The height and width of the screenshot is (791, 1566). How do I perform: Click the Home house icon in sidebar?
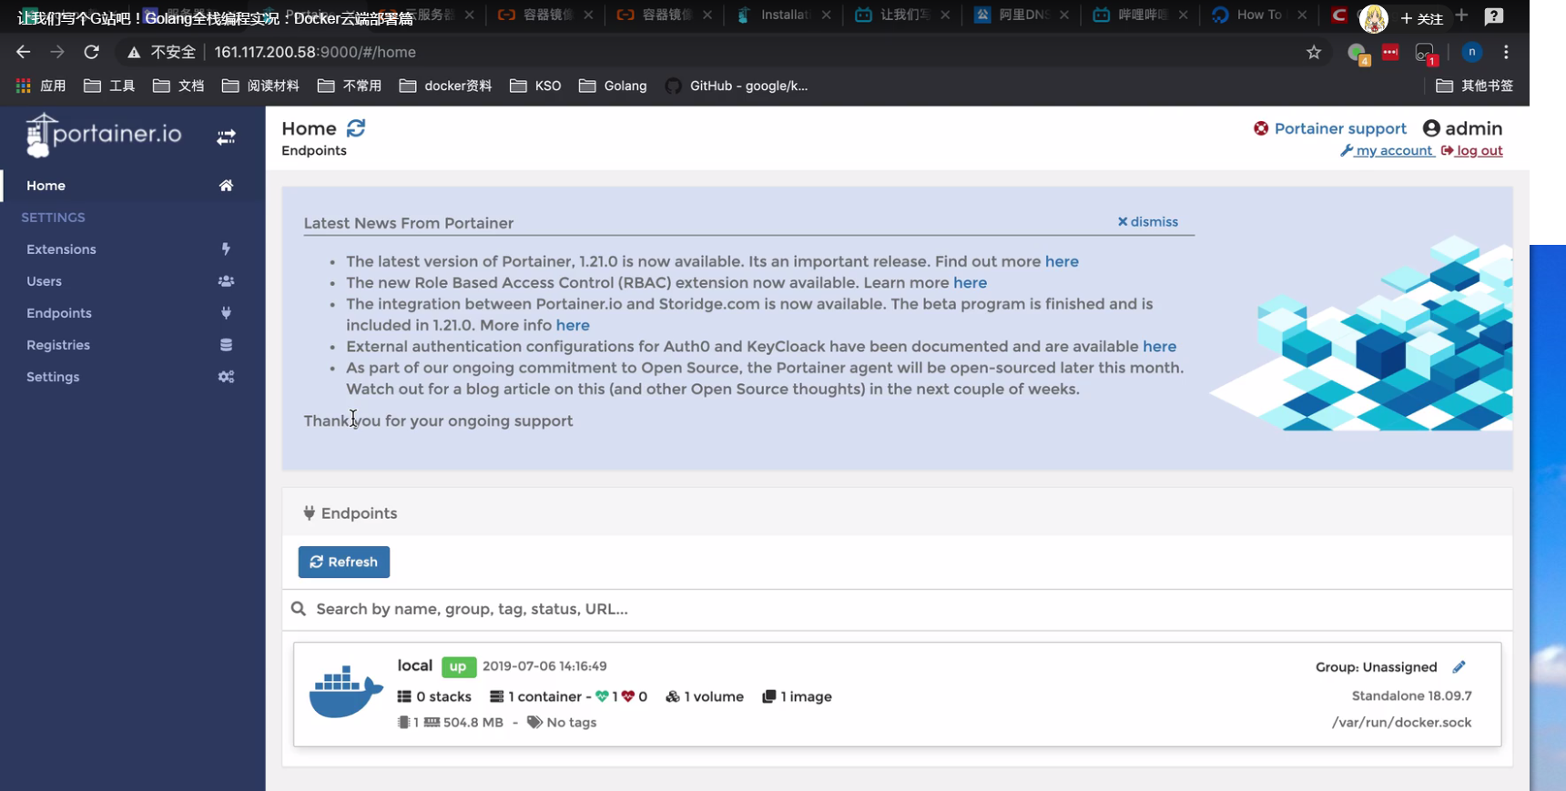coord(226,186)
